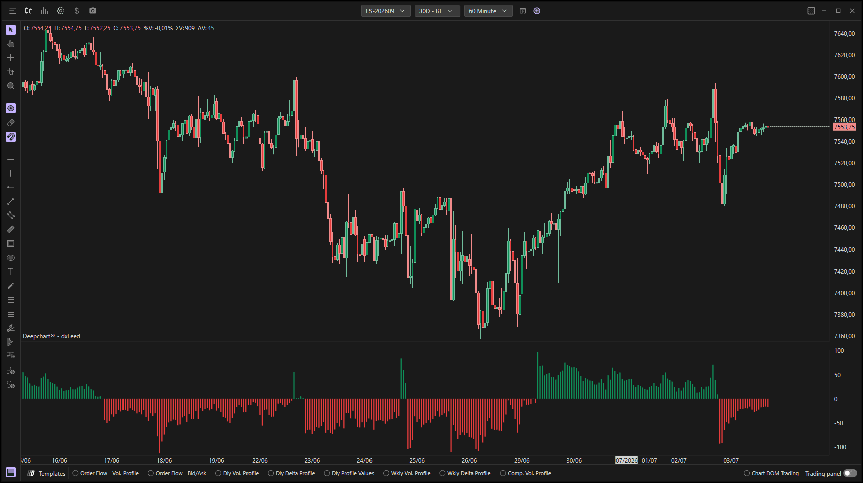Activate the buy order marker tool
This screenshot has height=483, width=863.
(x=11, y=371)
